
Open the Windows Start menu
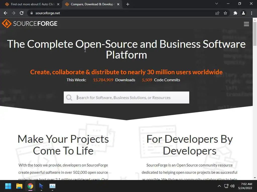pos(8,186)
